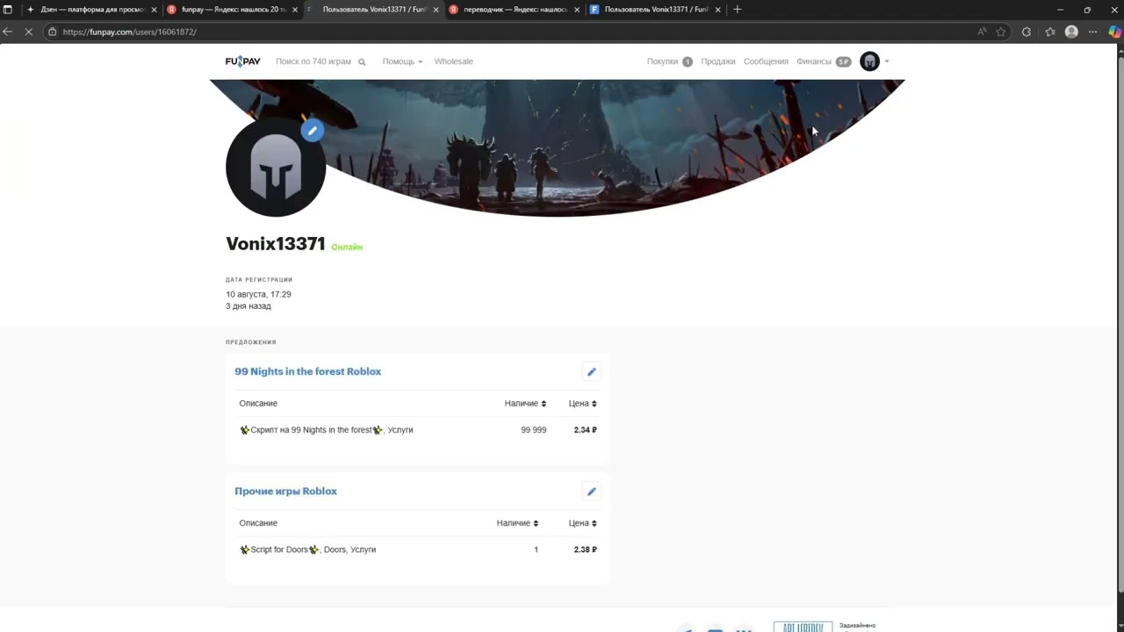The width and height of the screenshot is (1124, 632).
Task: Add this page to favorites with the star
Action: 1001,32
